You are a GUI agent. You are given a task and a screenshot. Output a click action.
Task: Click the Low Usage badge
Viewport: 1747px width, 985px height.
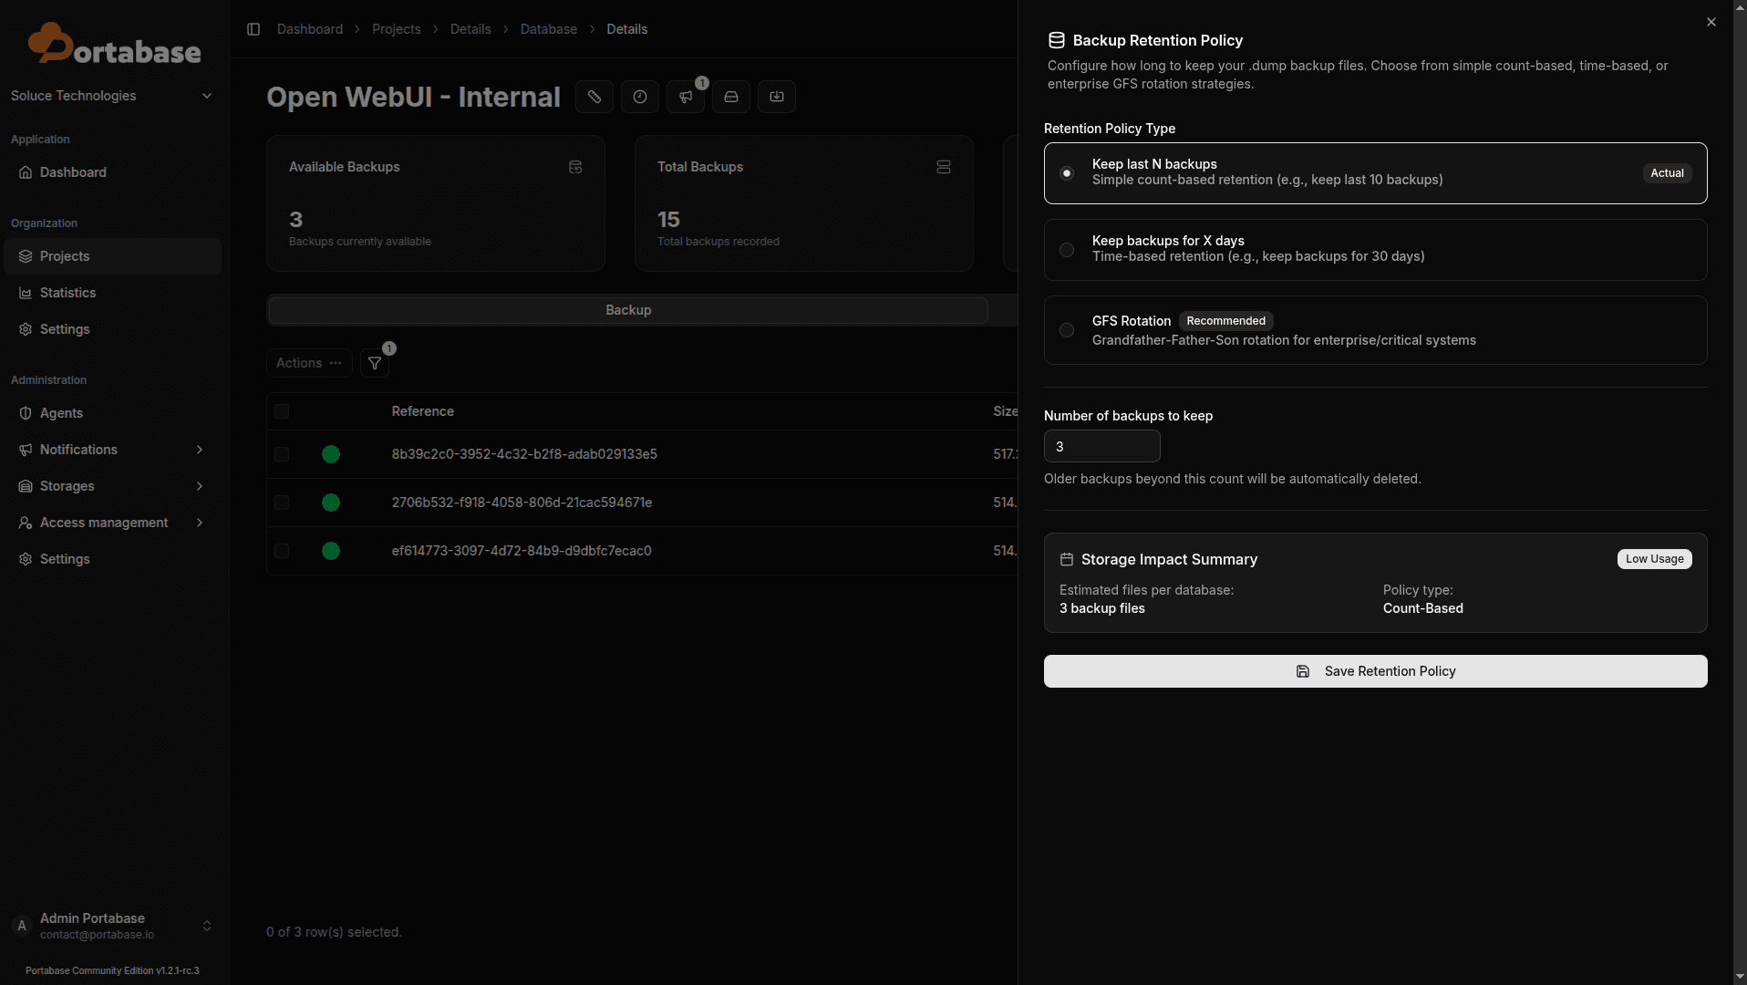(x=1654, y=559)
